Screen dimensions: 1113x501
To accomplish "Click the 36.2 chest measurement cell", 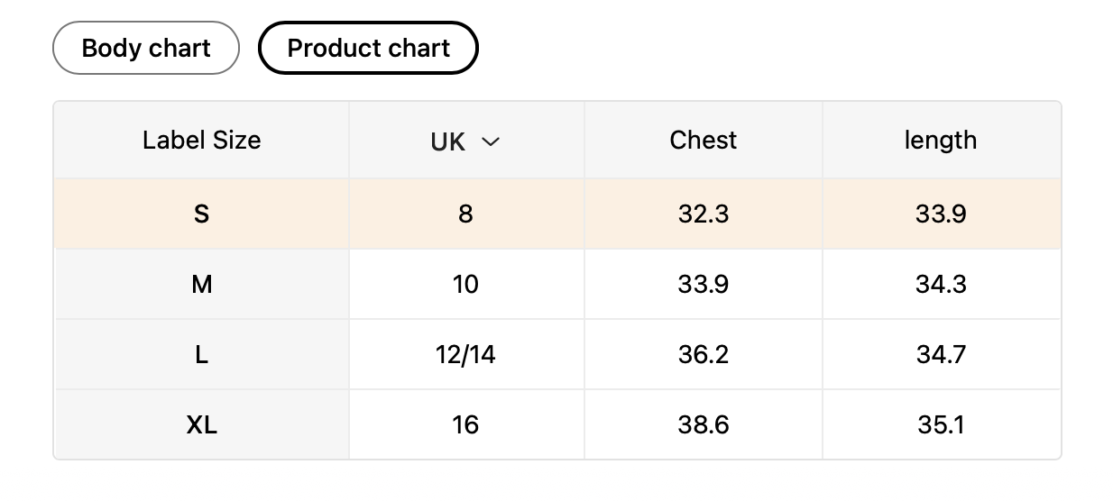I will coord(703,355).
